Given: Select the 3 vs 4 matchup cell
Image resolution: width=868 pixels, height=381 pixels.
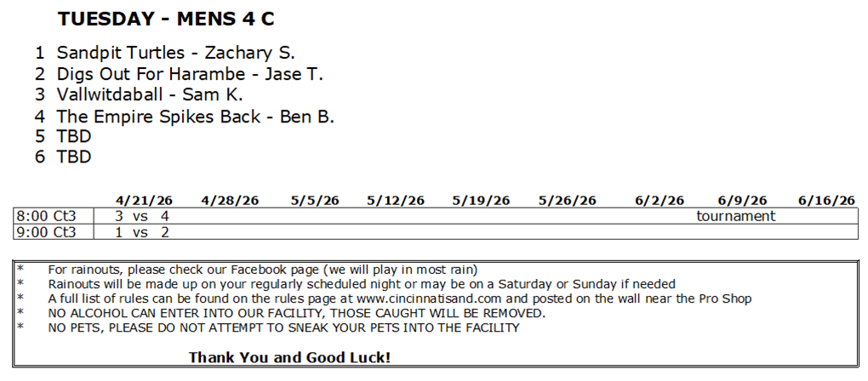Looking at the screenshot, I should pyautogui.click(x=143, y=216).
